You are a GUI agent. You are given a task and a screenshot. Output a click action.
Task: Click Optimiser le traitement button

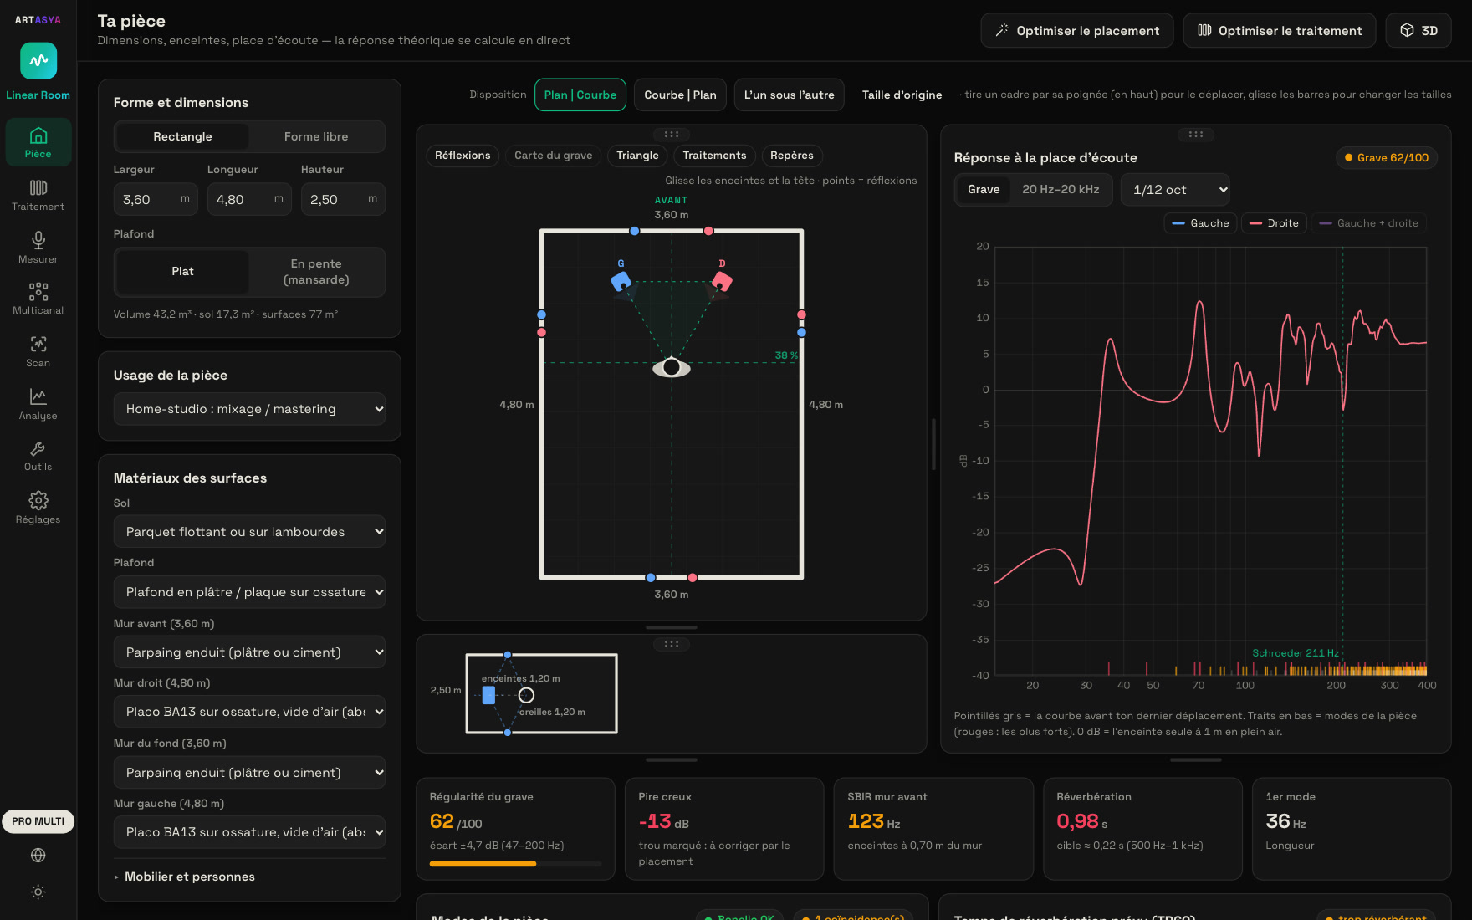click(1280, 31)
